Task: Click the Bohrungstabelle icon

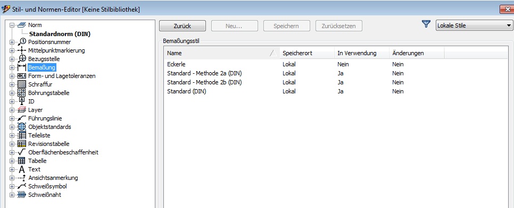Action: tap(22, 93)
